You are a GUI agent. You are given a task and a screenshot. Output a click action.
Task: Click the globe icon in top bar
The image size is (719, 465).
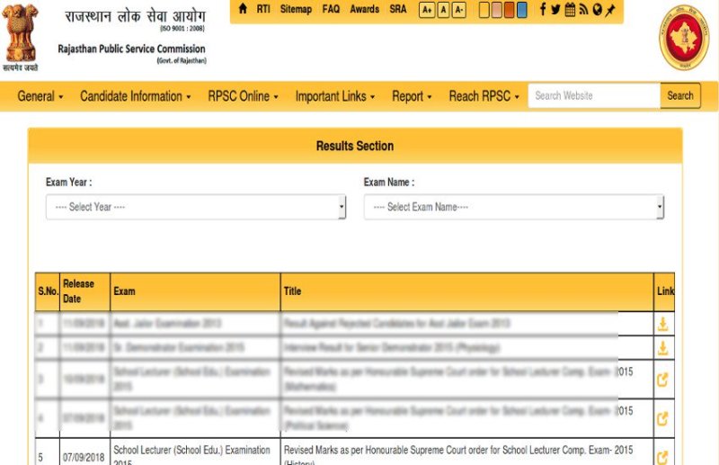tap(597, 9)
